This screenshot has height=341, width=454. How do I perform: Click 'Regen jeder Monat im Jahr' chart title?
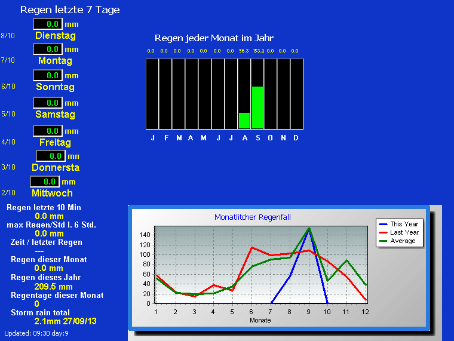[x=214, y=38]
